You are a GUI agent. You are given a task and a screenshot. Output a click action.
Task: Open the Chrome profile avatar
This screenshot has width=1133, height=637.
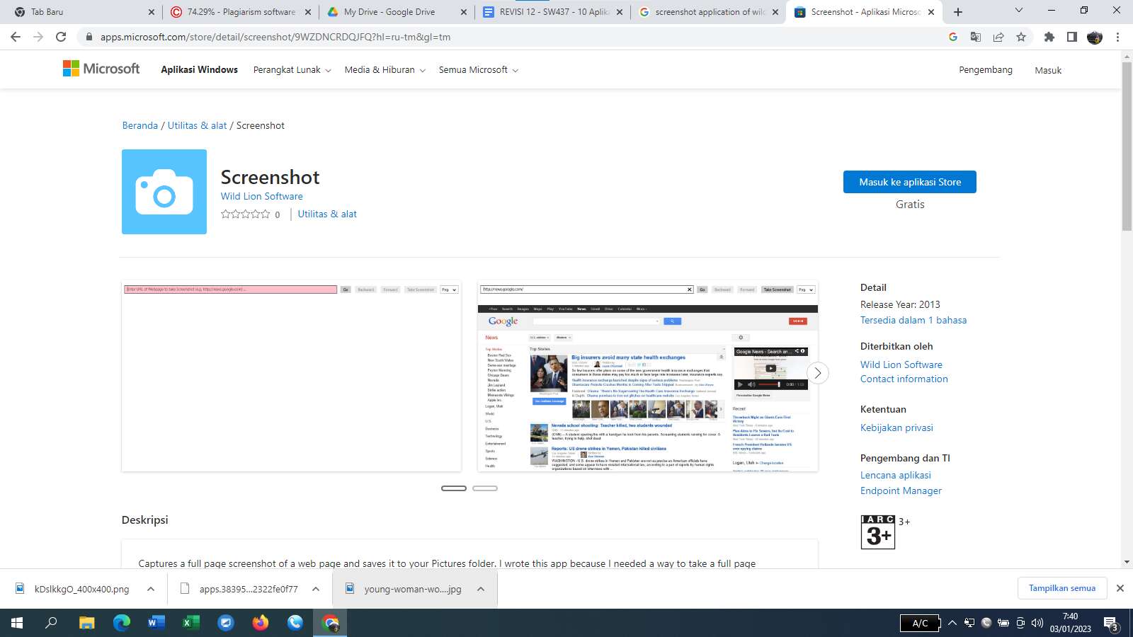pyautogui.click(x=1095, y=37)
